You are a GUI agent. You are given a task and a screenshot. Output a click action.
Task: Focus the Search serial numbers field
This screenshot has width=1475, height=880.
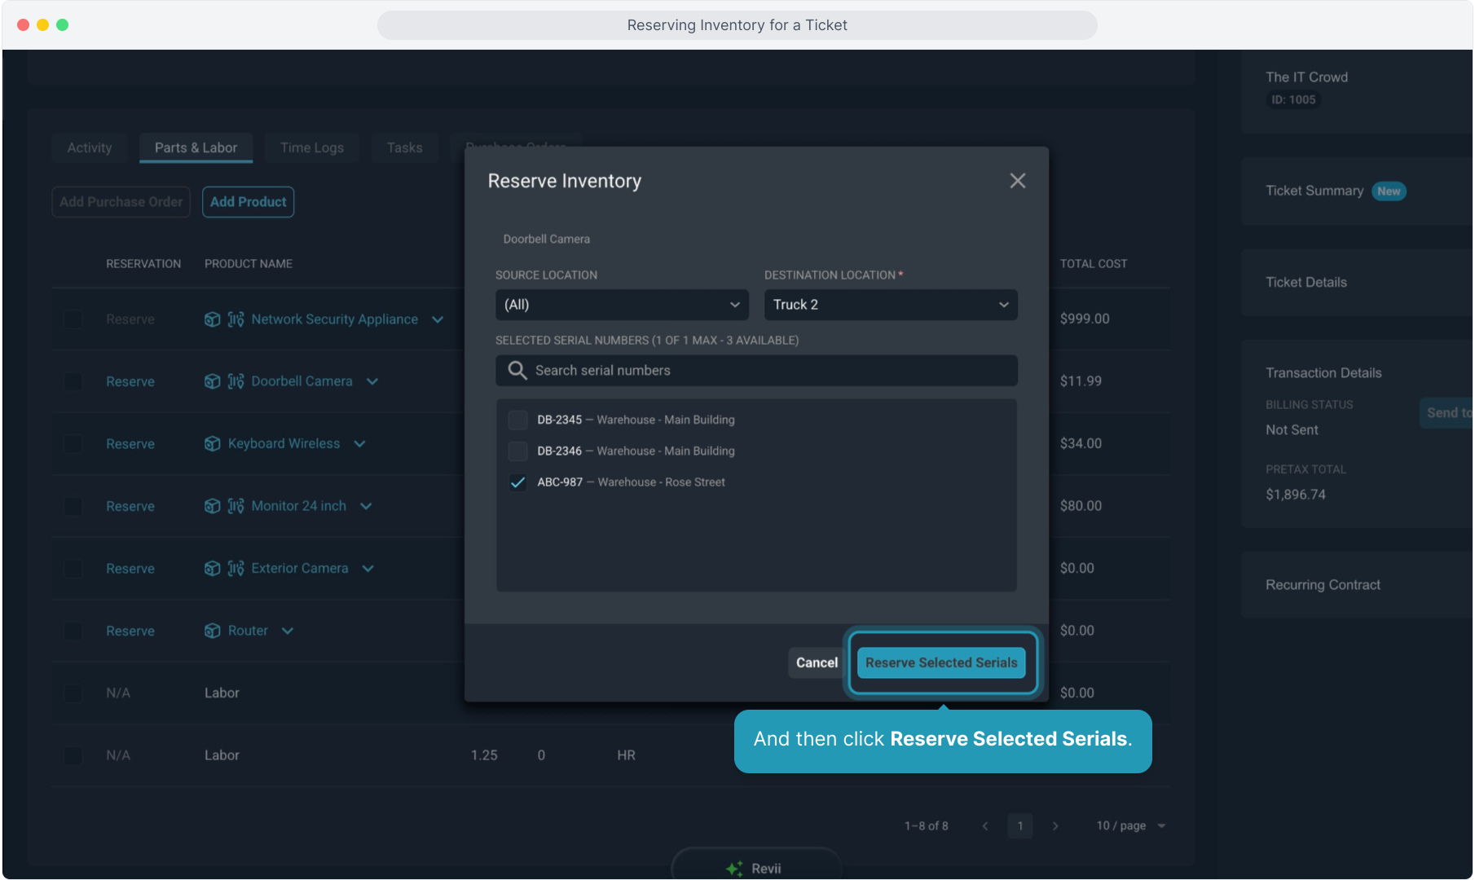(x=766, y=371)
